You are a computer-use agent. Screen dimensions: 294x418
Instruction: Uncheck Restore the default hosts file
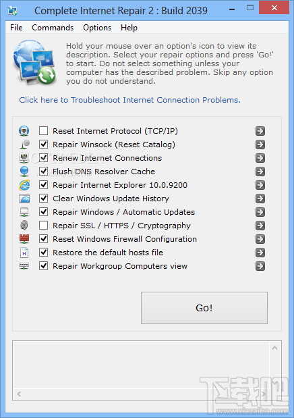[43, 253]
